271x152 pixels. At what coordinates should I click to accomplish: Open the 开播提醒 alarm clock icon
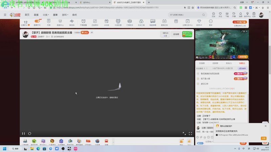point(83,21)
